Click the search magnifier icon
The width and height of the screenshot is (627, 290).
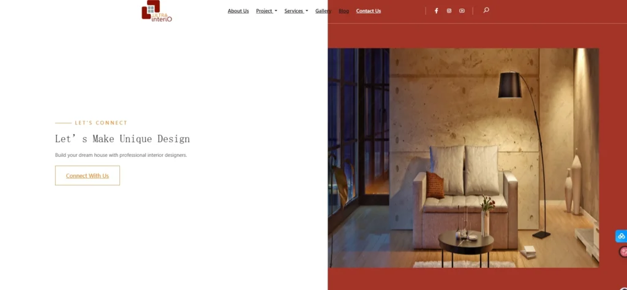point(486,10)
